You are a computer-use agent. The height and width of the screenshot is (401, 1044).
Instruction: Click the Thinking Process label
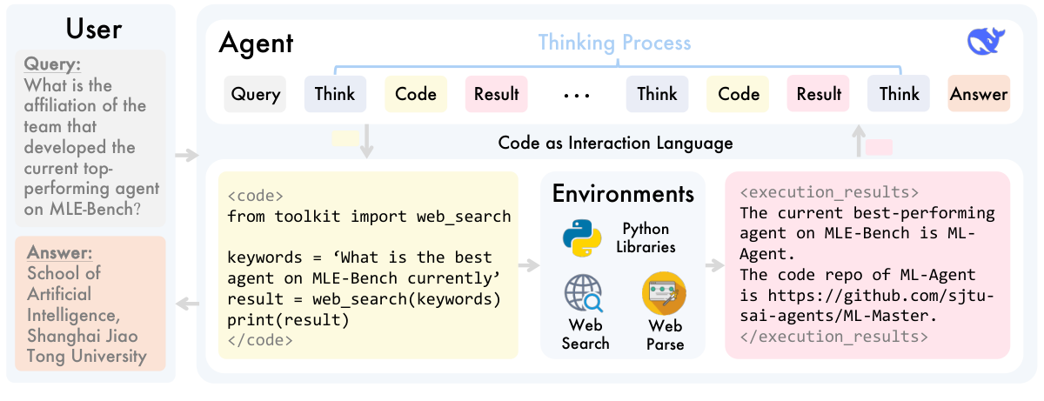pyautogui.click(x=614, y=43)
